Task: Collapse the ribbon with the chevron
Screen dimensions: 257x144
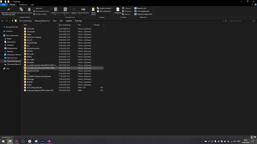Action: [253, 4]
